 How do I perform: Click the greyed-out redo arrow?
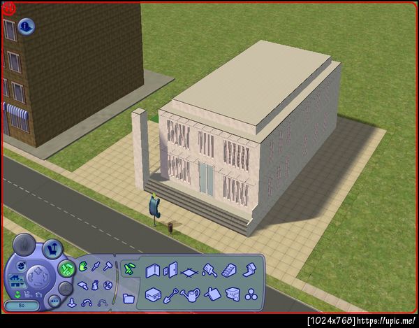[103, 304]
